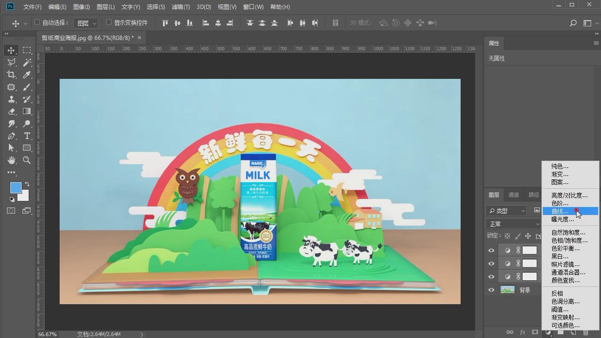The width and height of the screenshot is (601, 338).
Task: Check the 显示变换控件 option
Action: (109, 23)
